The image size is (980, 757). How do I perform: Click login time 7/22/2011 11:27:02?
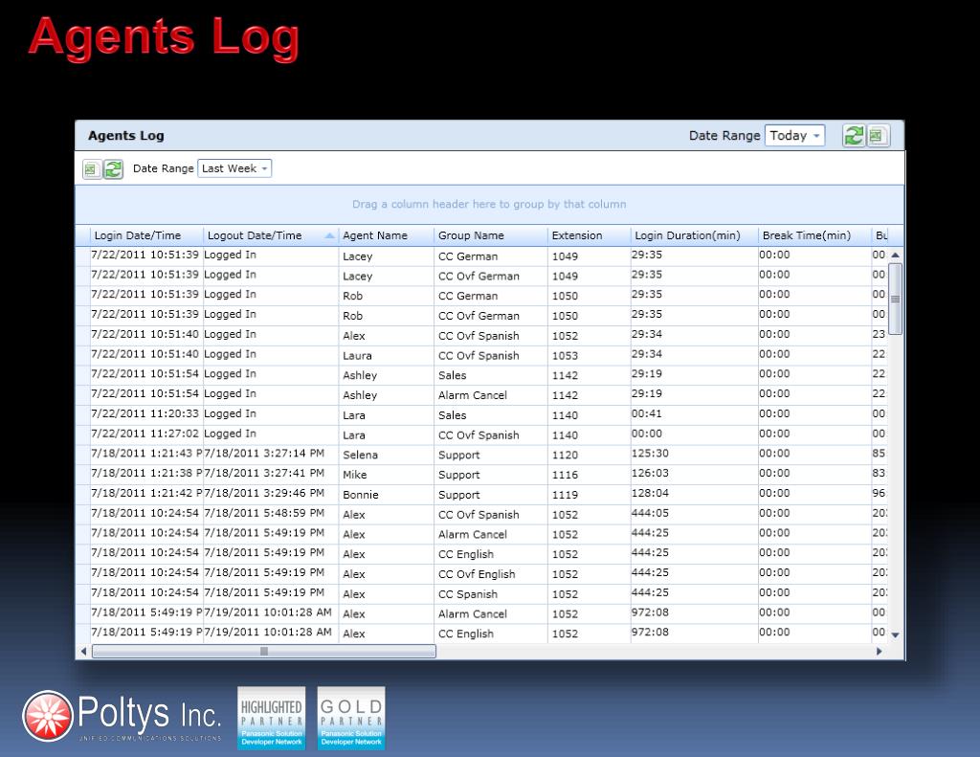(145, 434)
